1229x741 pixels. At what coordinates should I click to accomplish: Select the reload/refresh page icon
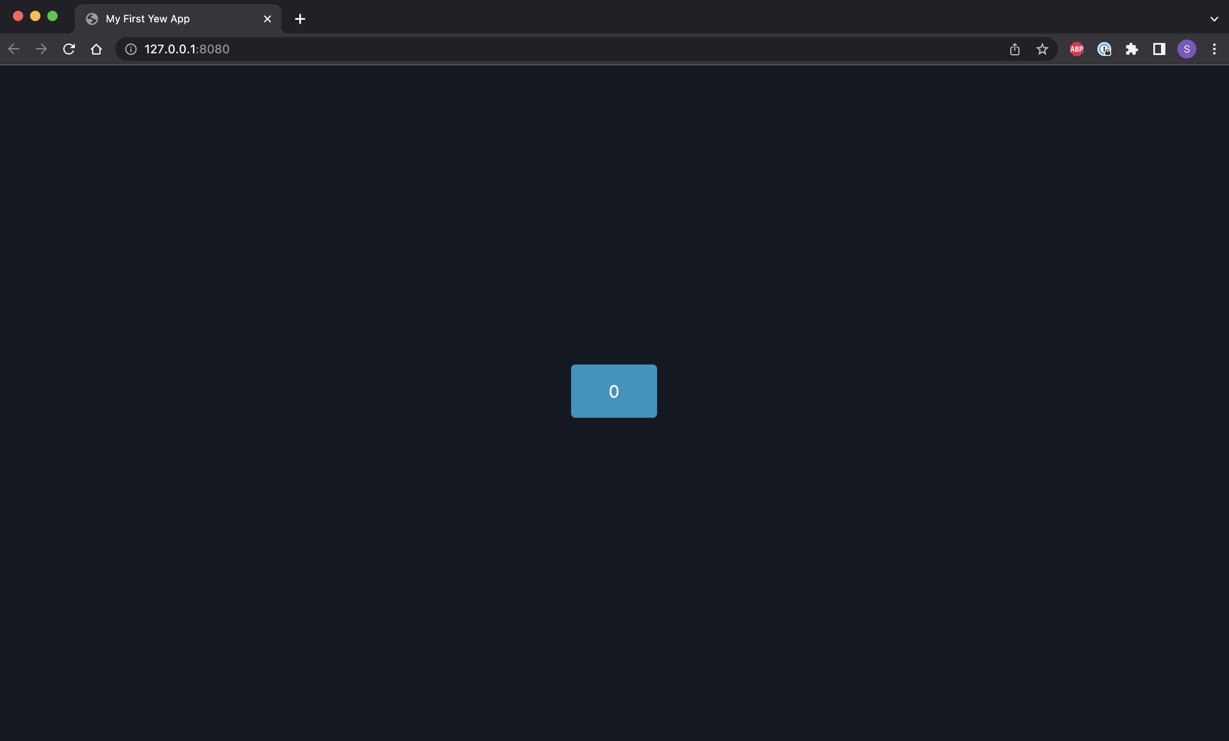[x=68, y=49]
